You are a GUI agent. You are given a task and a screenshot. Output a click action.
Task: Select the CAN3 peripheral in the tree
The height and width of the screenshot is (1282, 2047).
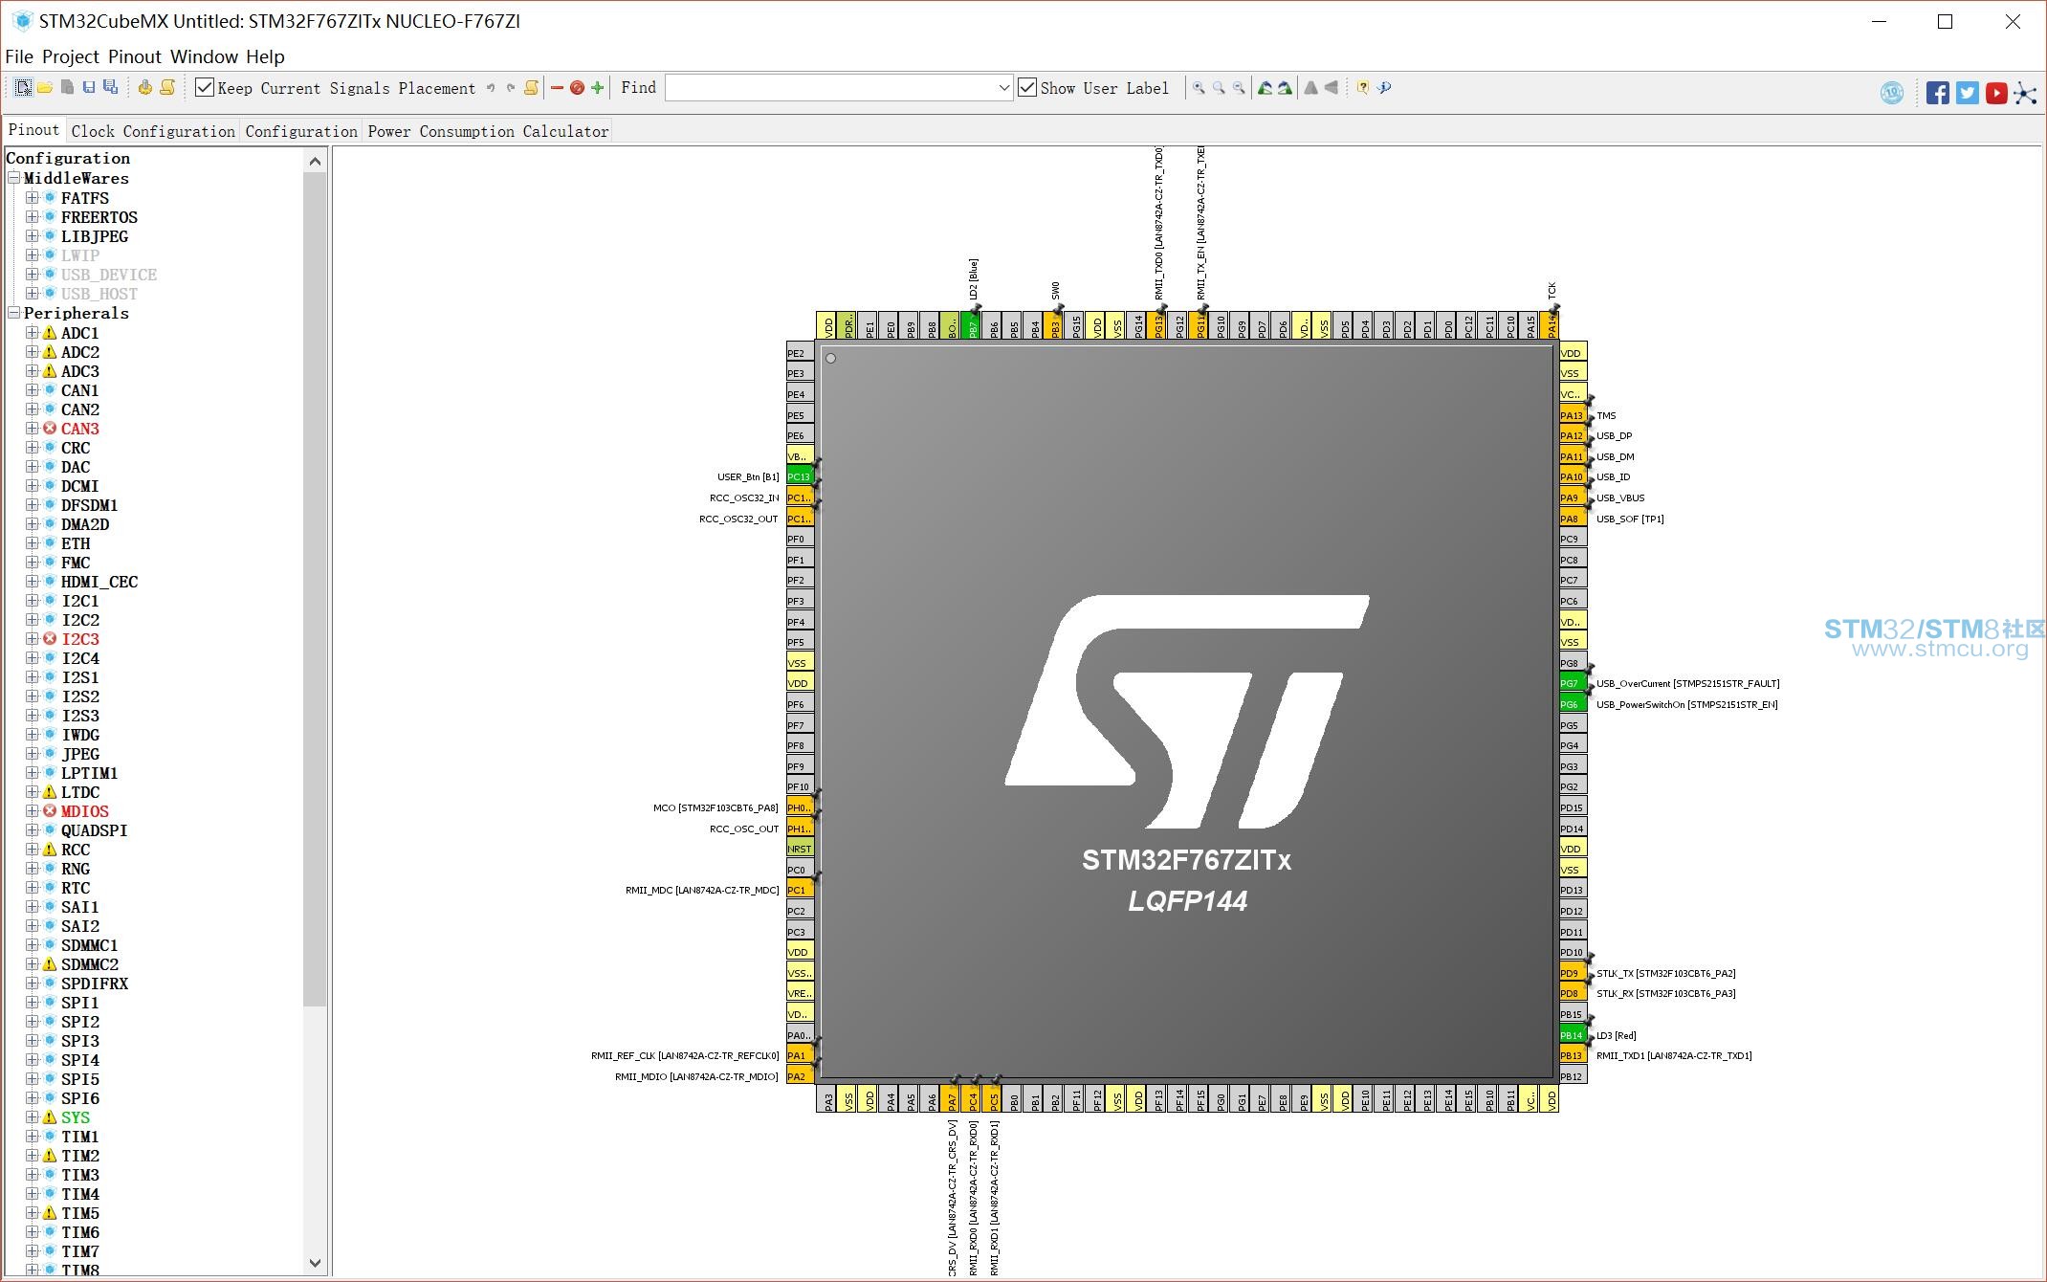pyautogui.click(x=80, y=429)
